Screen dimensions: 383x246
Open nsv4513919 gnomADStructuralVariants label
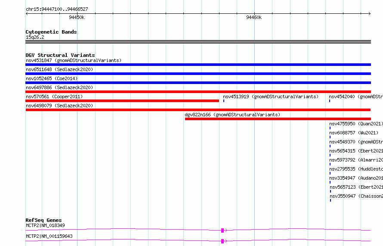coord(271,97)
